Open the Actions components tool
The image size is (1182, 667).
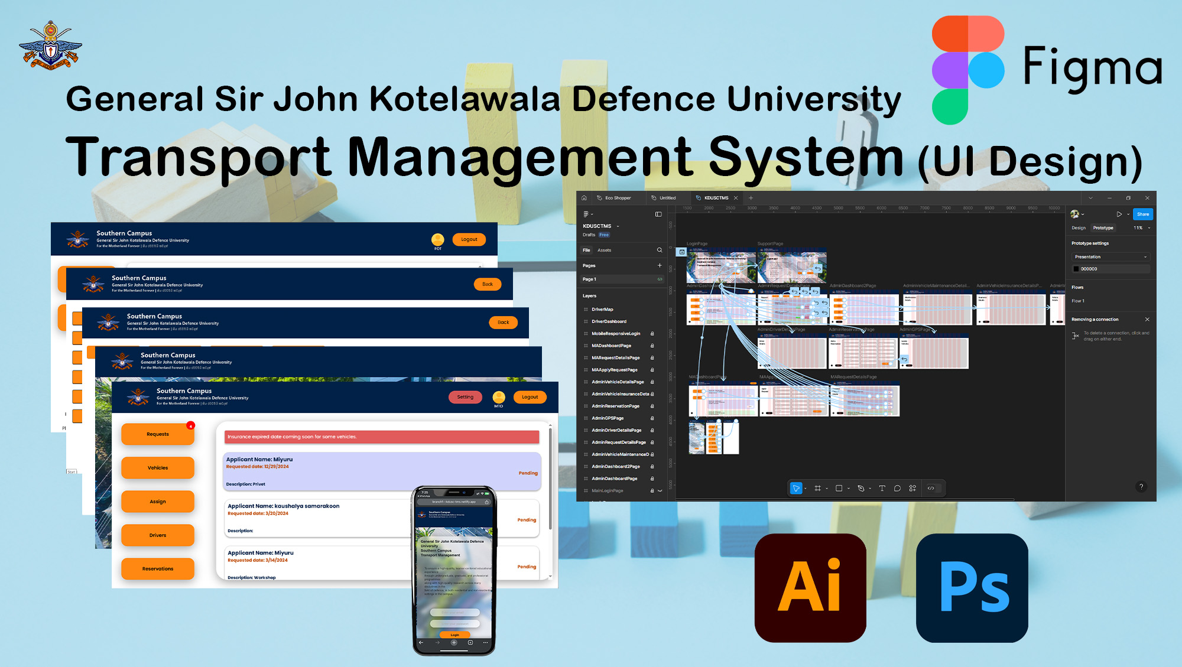click(x=913, y=488)
